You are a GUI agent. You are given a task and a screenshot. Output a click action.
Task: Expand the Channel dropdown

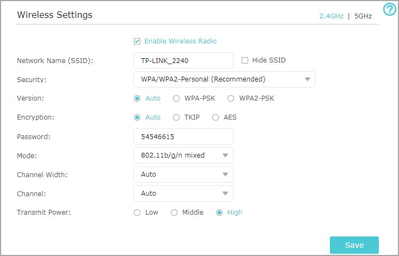tap(183, 193)
